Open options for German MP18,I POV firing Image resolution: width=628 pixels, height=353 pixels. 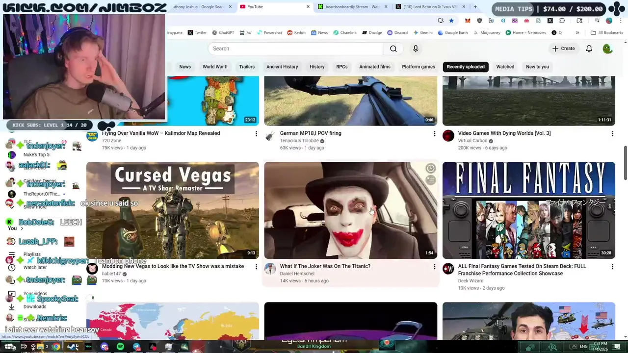coord(434,133)
